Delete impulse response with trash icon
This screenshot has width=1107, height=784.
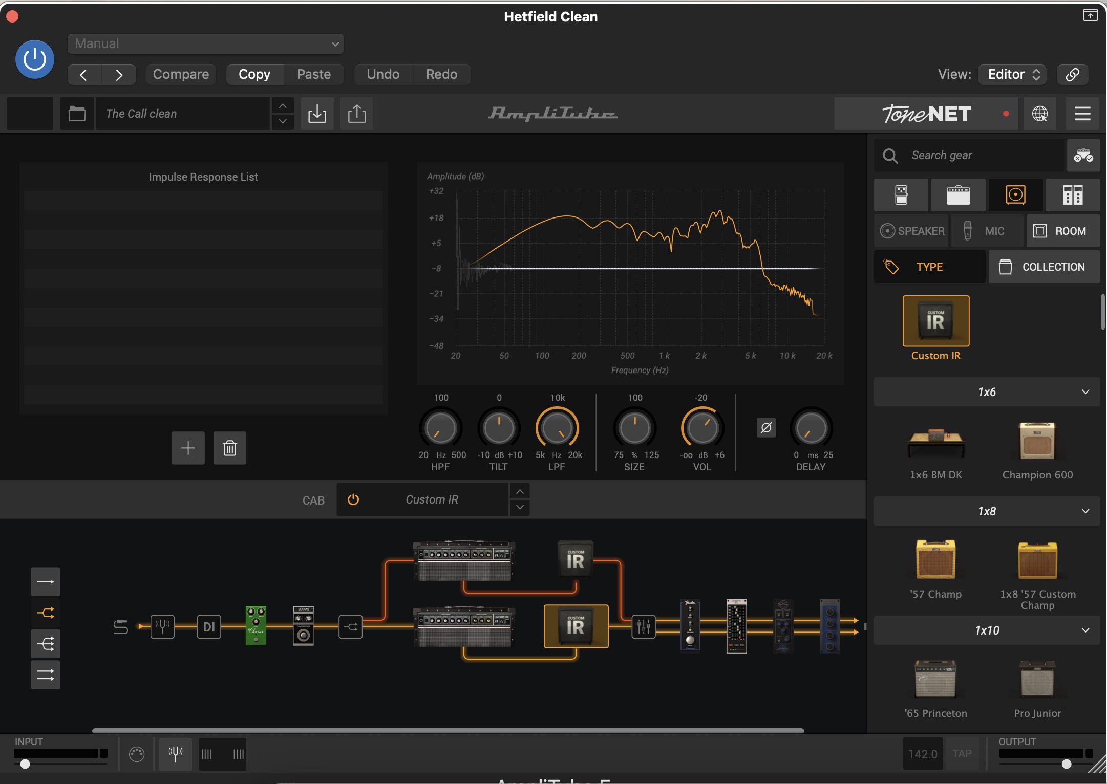(230, 448)
